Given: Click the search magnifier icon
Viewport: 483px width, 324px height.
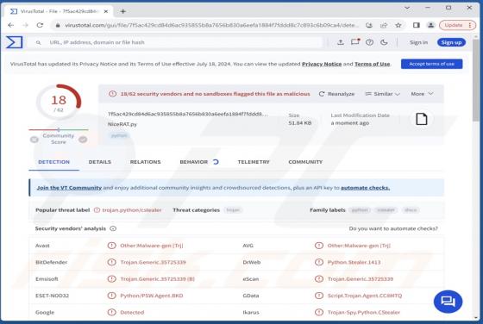Looking at the screenshot, I should coord(38,42).
